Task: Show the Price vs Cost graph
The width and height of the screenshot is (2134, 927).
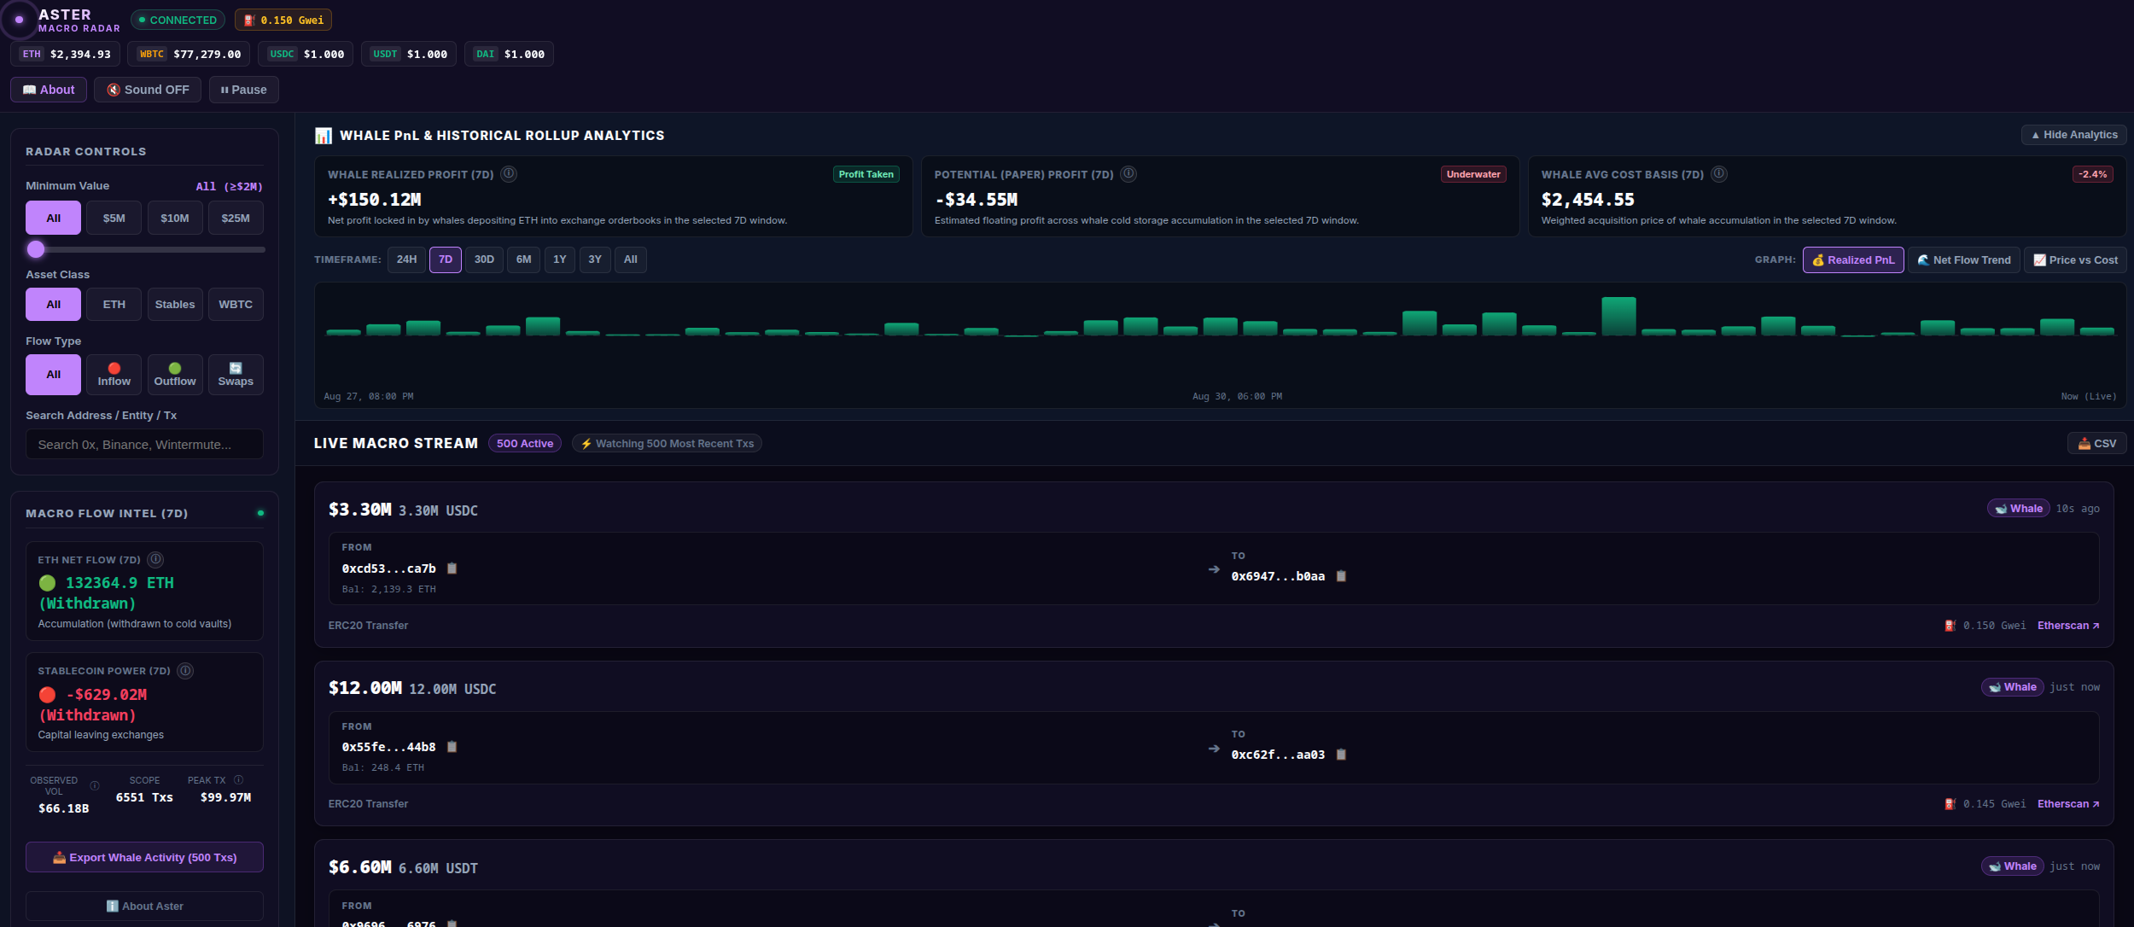Action: 2075,260
